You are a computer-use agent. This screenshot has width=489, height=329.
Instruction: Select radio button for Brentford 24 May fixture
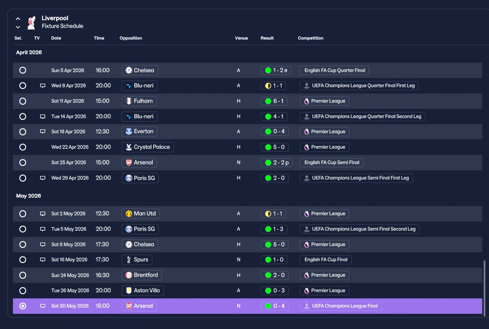coord(23,275)
